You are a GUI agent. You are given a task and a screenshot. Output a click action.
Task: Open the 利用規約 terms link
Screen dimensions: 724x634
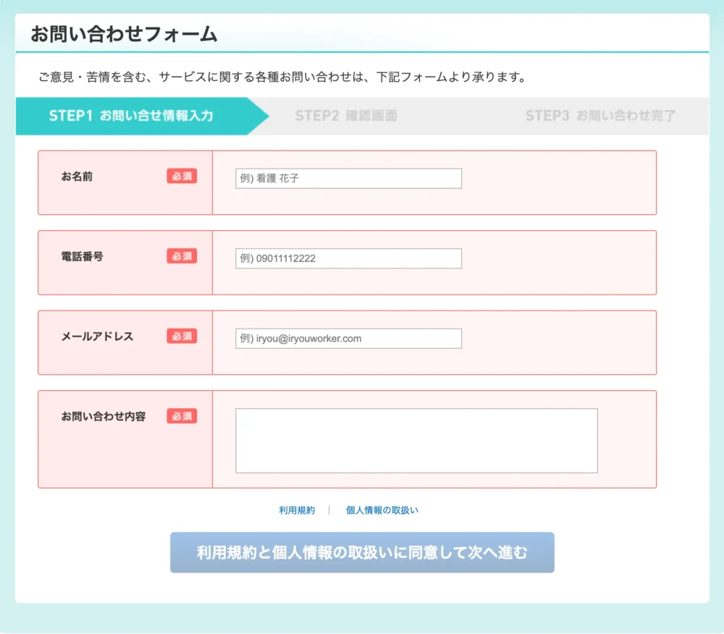[297, 510]
